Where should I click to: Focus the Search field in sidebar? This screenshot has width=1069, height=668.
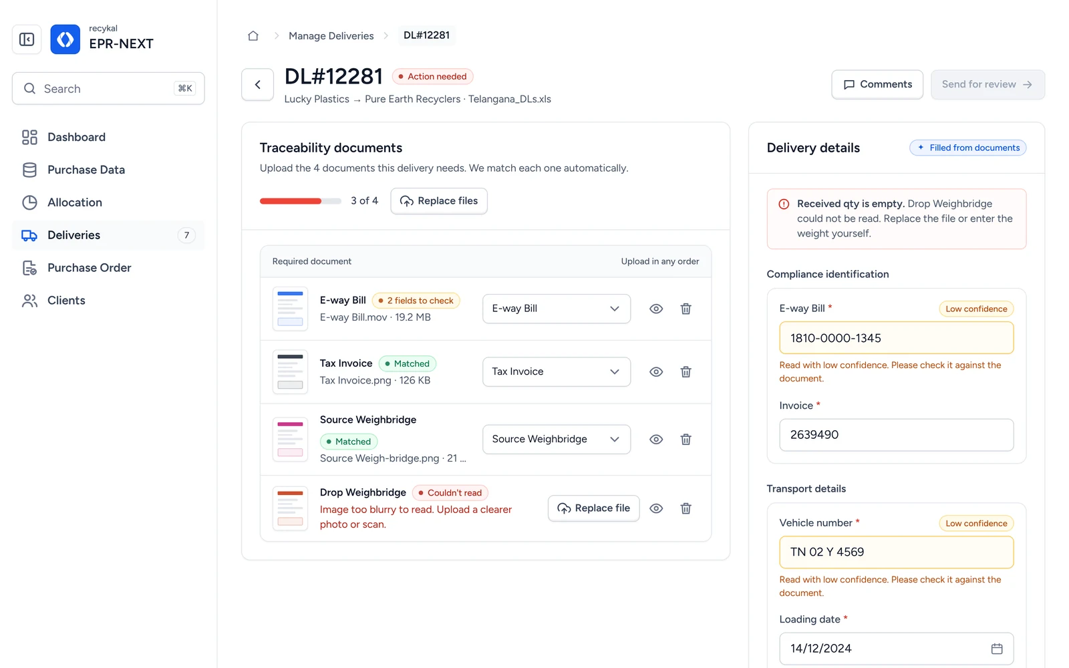(108, 89)
